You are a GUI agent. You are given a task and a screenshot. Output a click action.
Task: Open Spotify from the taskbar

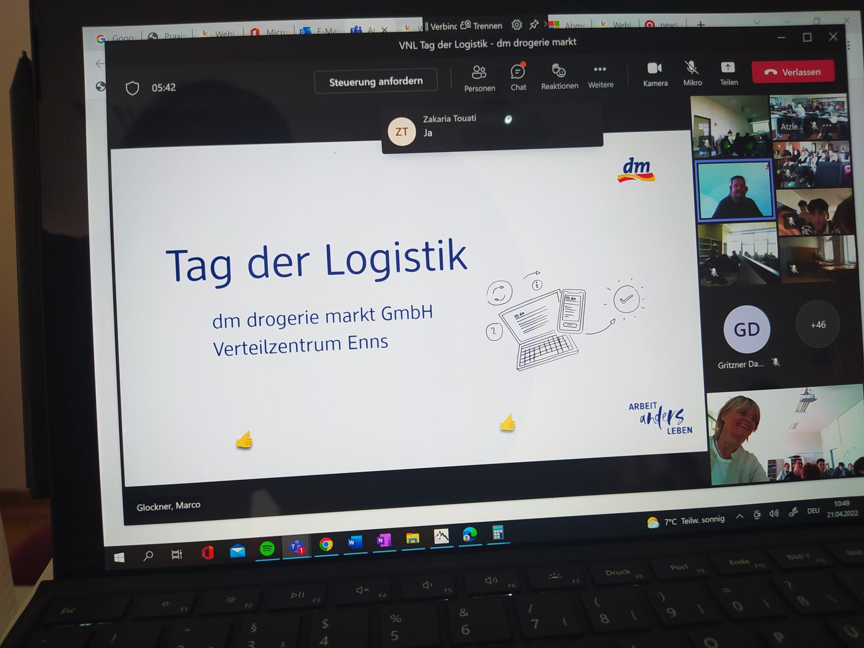click(x=267, y=549)
